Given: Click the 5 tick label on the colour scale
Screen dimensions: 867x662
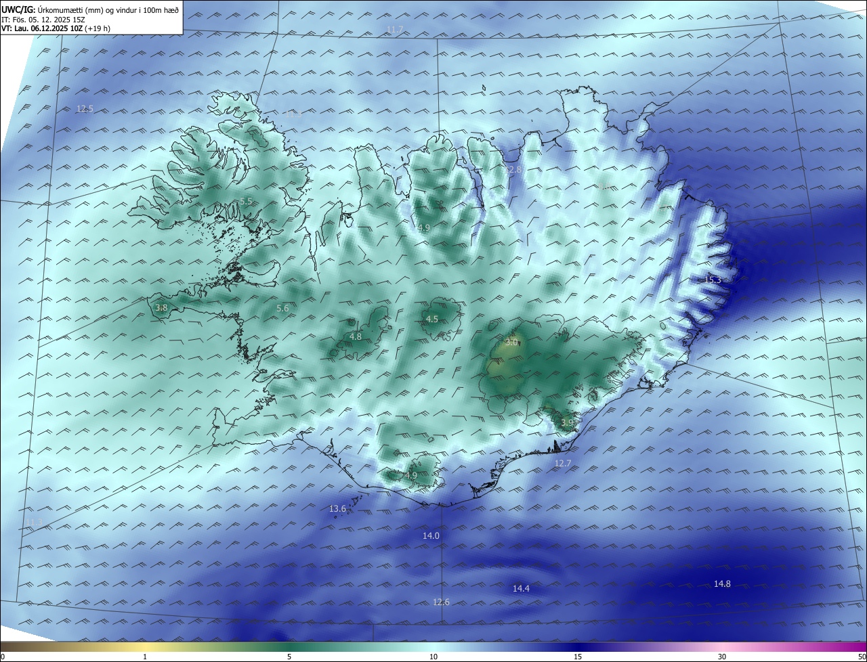Looking at the screenshot, I should (289, 657).
